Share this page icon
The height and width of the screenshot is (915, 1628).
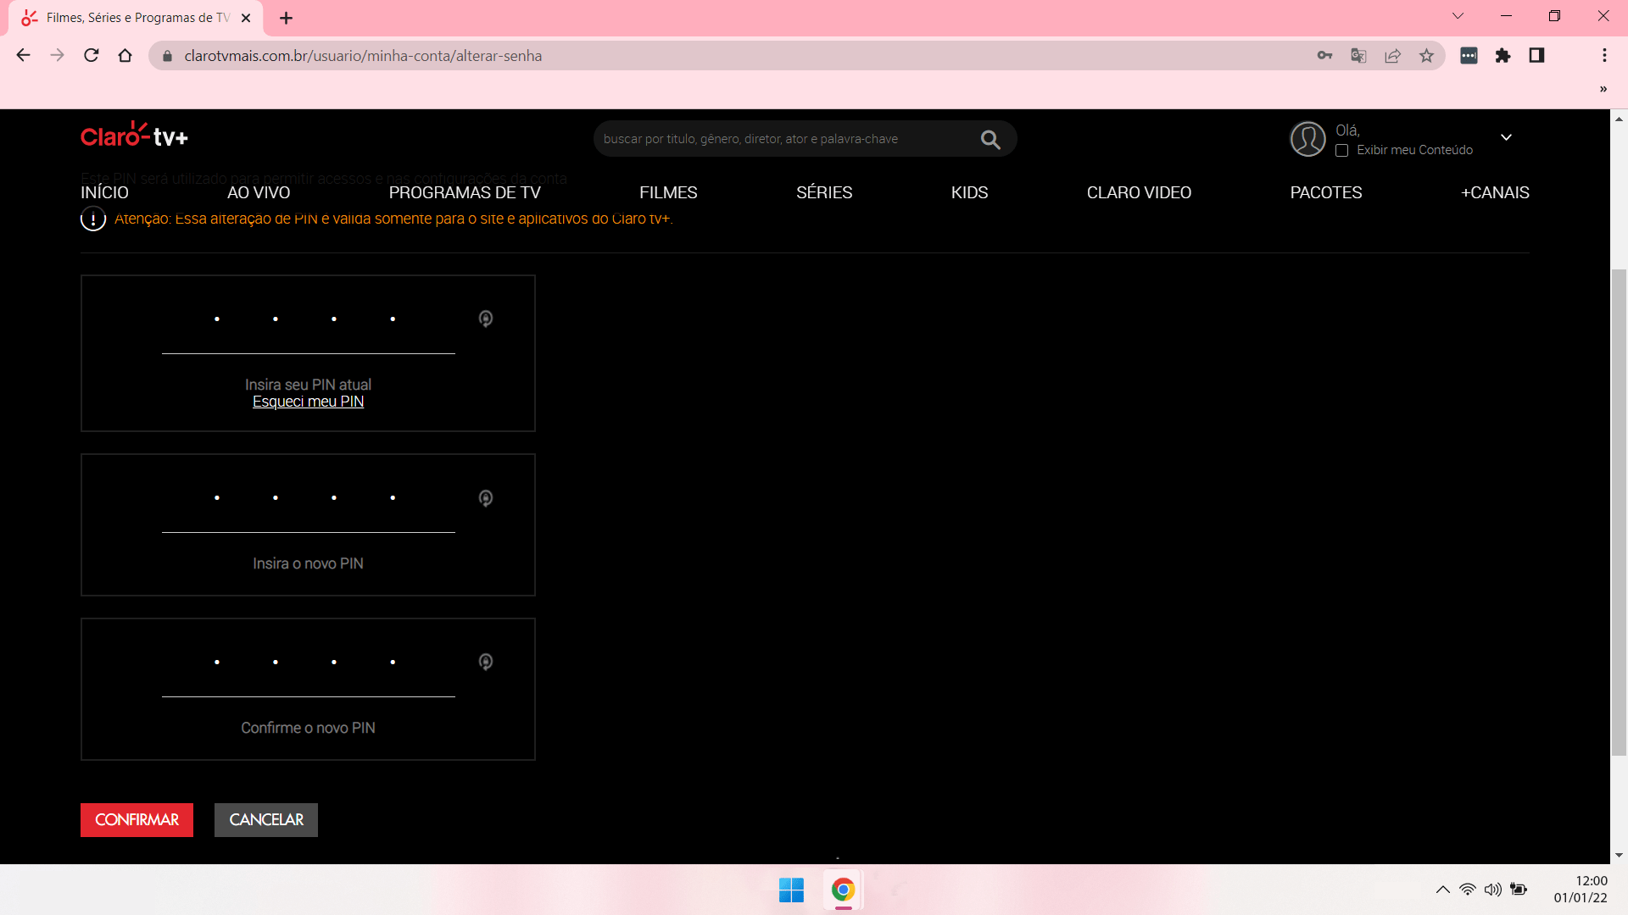pos(1392,55)
